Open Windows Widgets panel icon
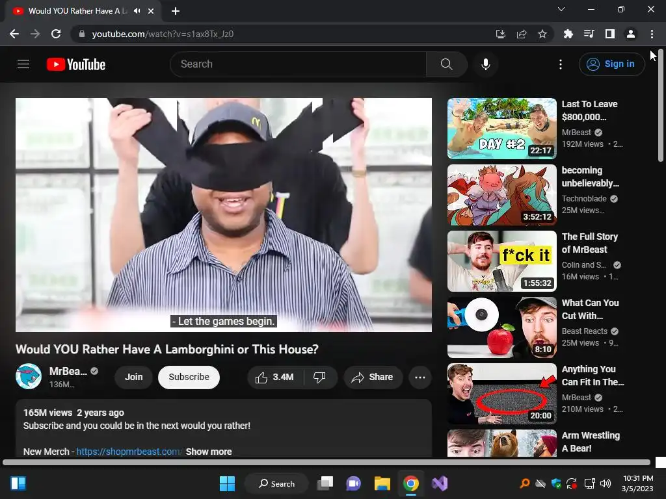The image size is (666, 499). (x=18, y=483)
